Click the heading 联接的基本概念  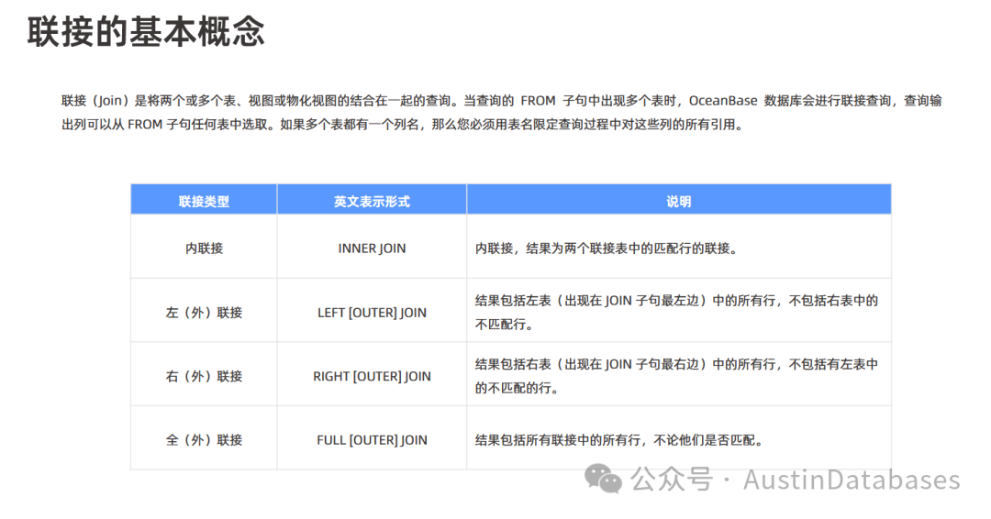(x=146, y=31)
